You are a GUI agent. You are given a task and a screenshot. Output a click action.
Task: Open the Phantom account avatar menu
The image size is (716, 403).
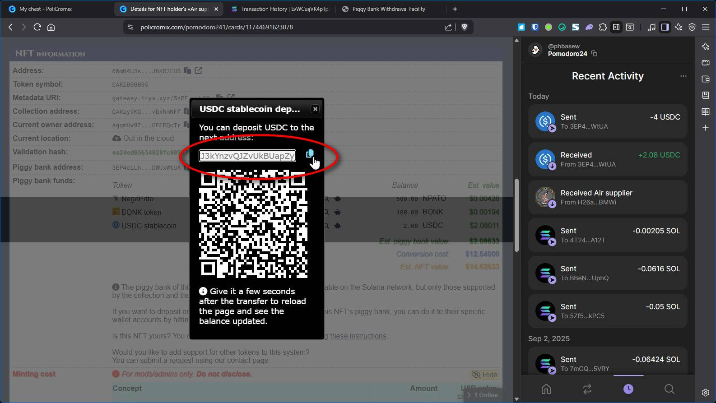(536, 50)
